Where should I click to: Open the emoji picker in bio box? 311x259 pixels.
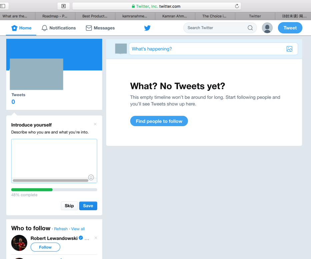pyautogui.click(x=91, y=177)
